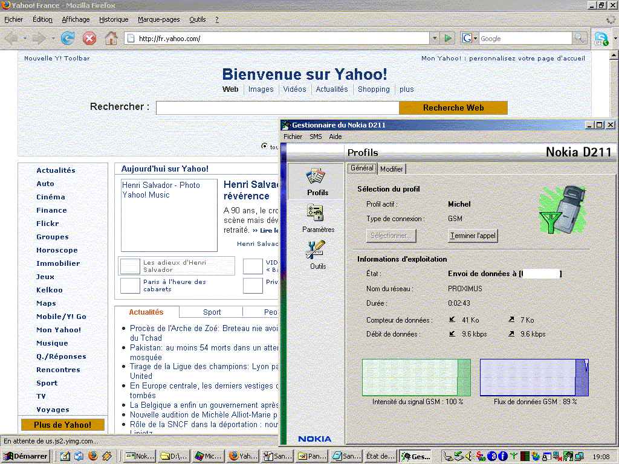
Task: Click the magnifier icon in Google search box
Action: (579, 38)
